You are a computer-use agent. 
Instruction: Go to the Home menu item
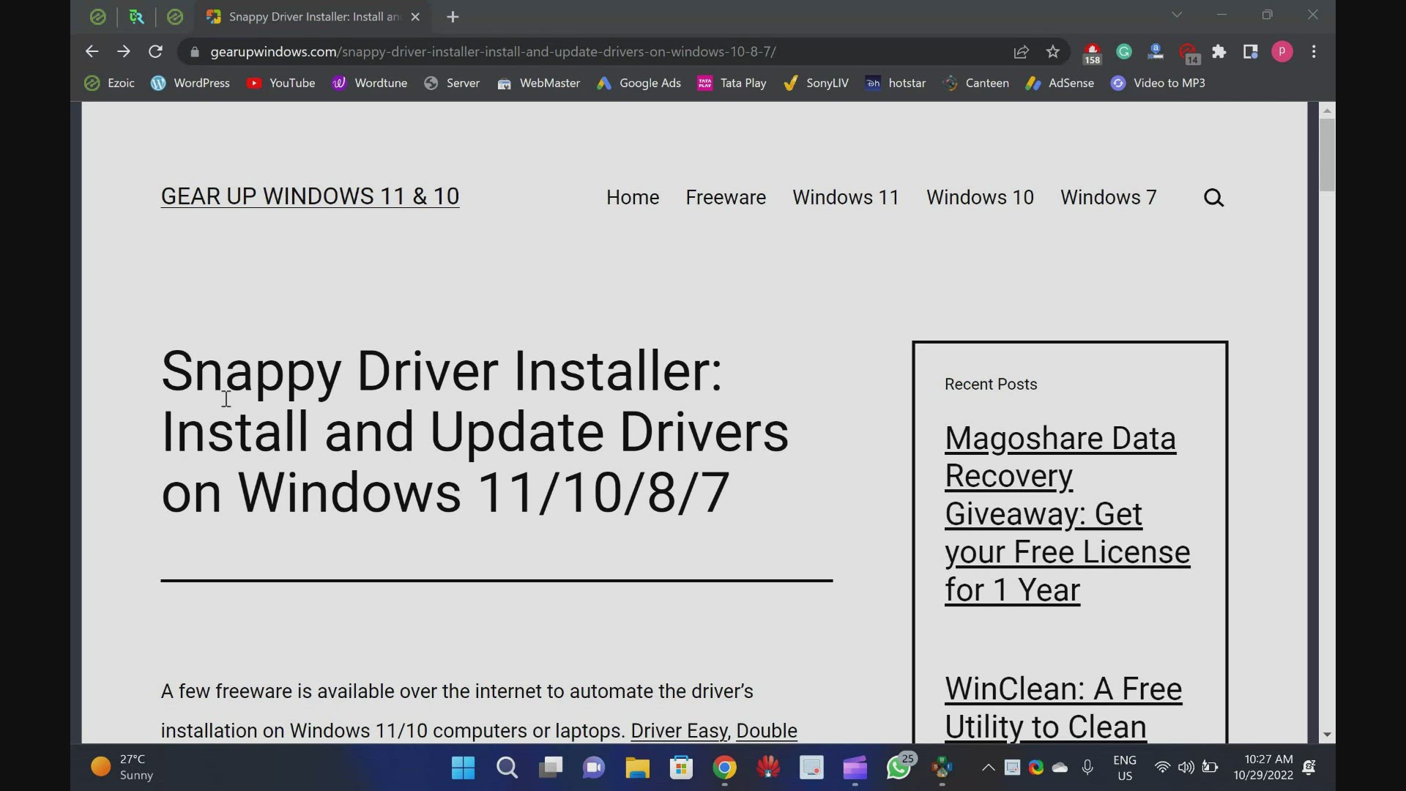[x=633, y=198]
